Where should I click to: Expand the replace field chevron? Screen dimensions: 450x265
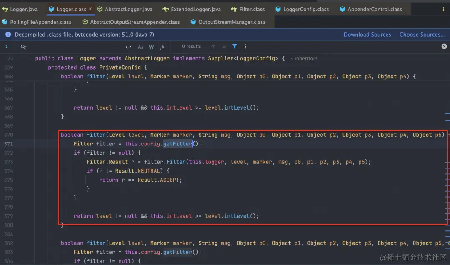(7, 47)
